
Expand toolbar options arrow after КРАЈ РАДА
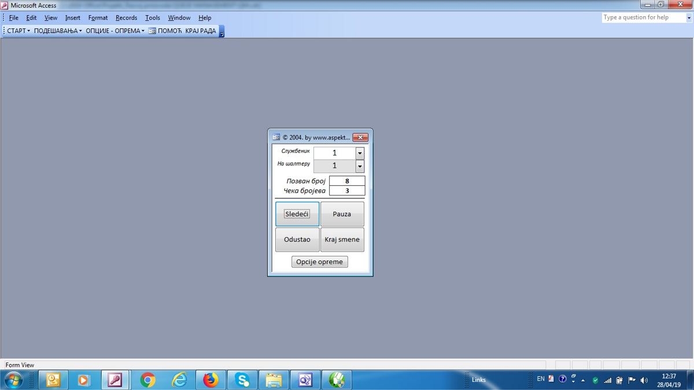(222, 32)
